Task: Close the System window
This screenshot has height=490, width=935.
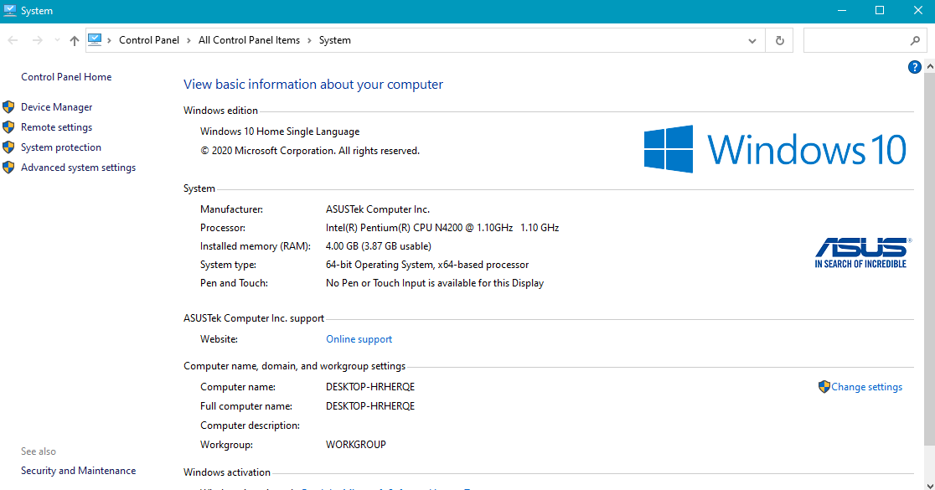Action: pos(917,11)
